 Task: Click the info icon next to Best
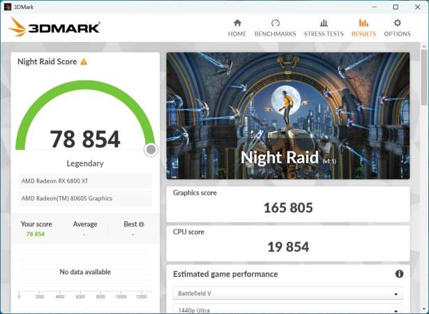[x=141, y=225]
